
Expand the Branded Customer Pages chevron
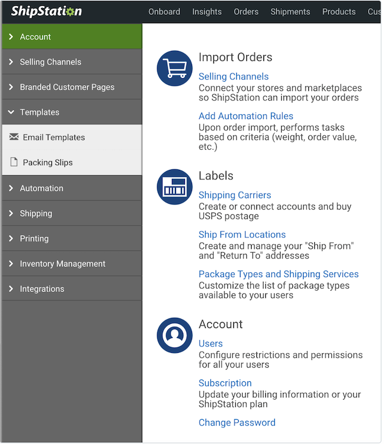[11, 87]
